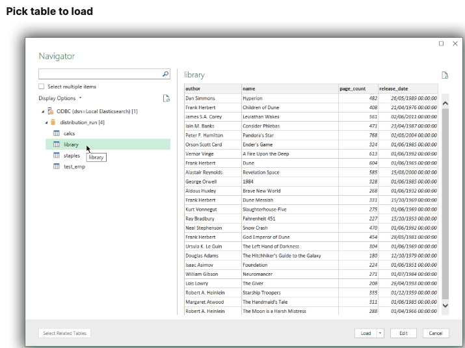The width and height of the screenshot is (465, 348).
Task: Click the Isaac Asimov cell
Action: tap(213, 265)
